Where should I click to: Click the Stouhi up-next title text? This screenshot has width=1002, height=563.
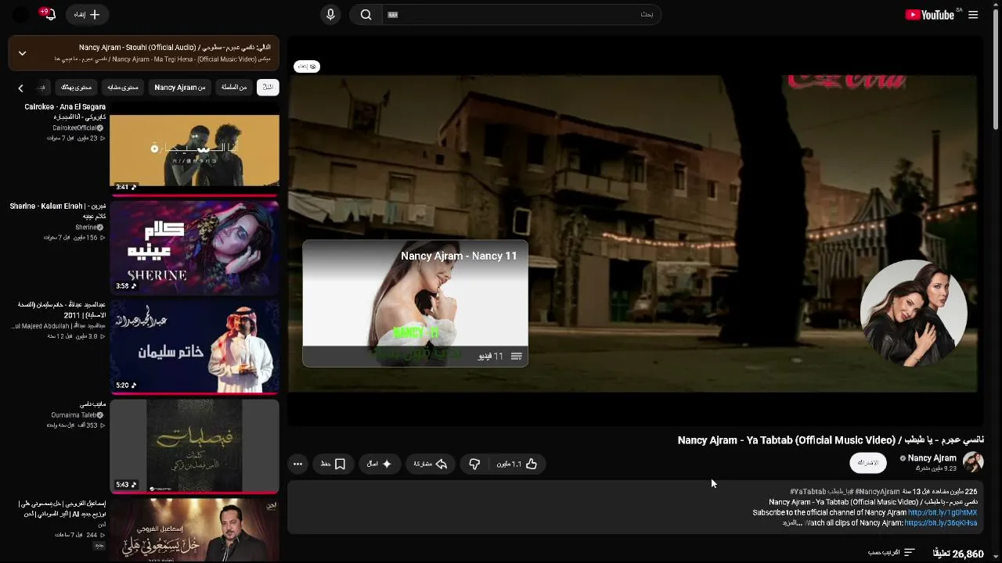pyautogui.click(x=175, y=48)
